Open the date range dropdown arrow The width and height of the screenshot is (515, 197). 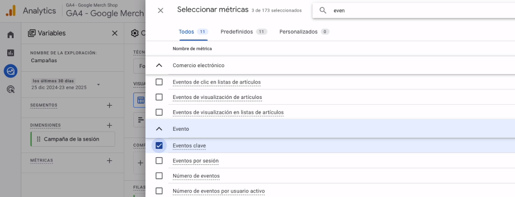tap(98, 85)
